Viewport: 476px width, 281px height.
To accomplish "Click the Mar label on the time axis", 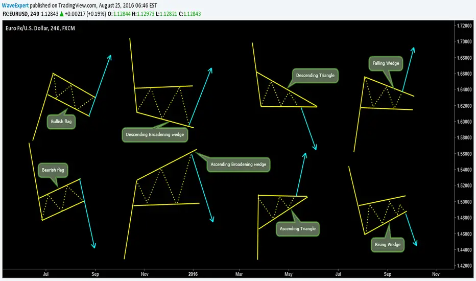I will tap(239, 274).
